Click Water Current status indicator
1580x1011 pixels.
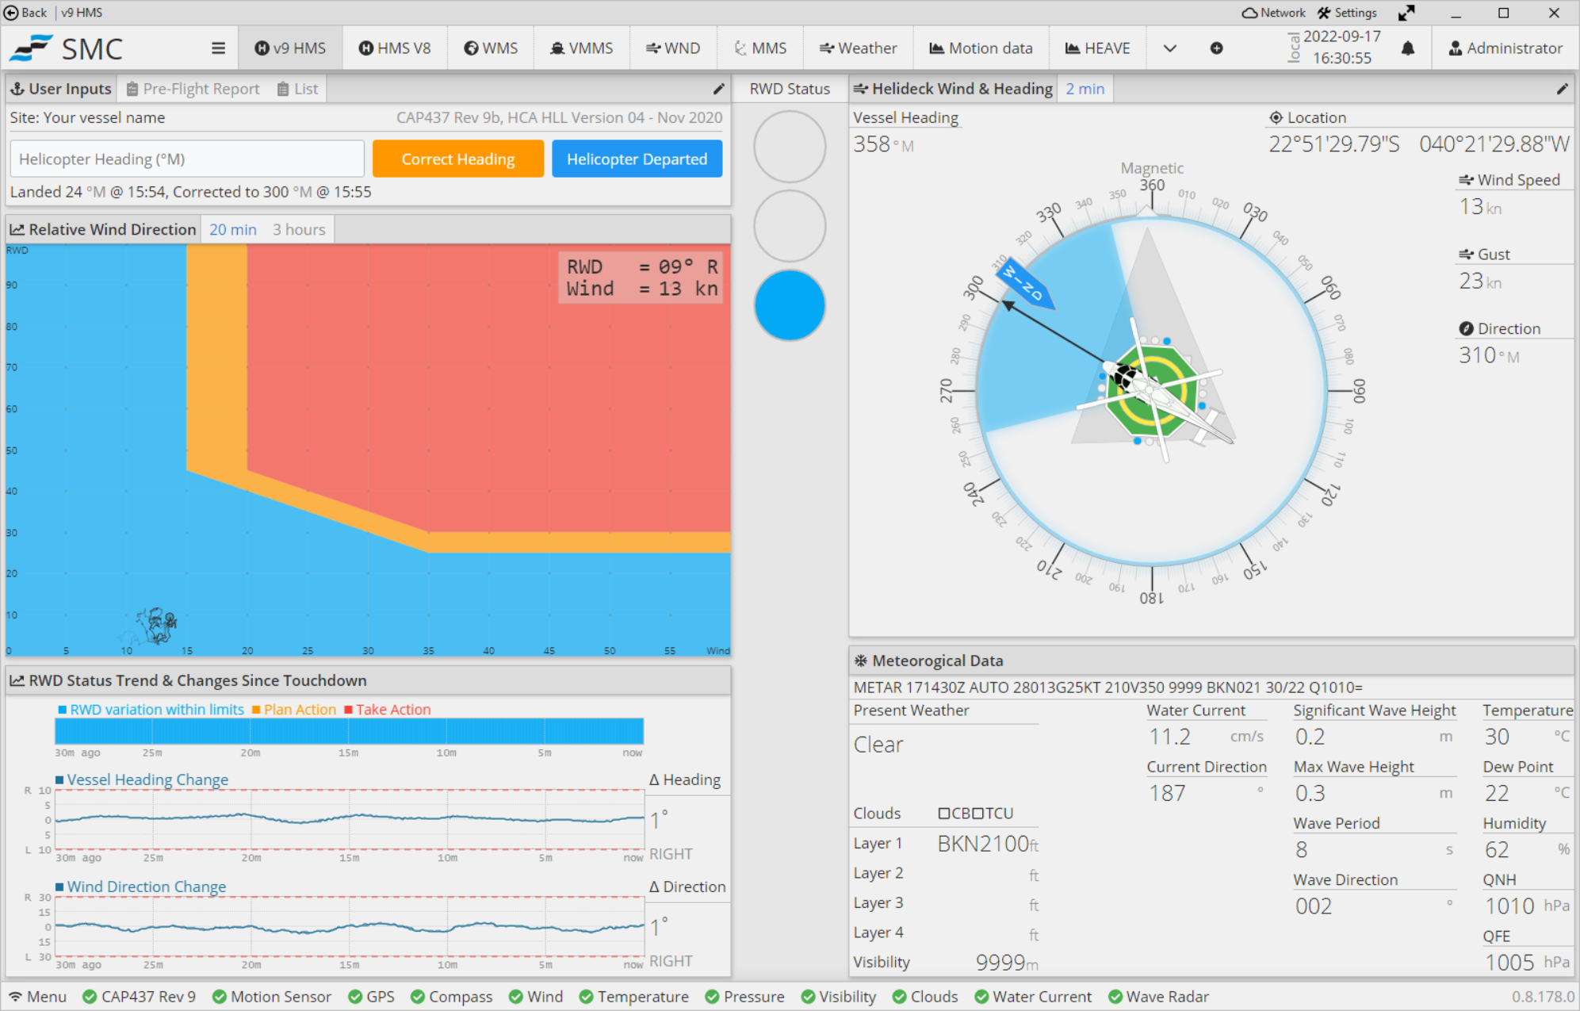[x=1032, y=997]
